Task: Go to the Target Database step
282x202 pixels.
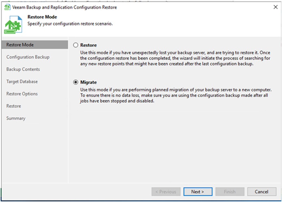Action: 22,81
